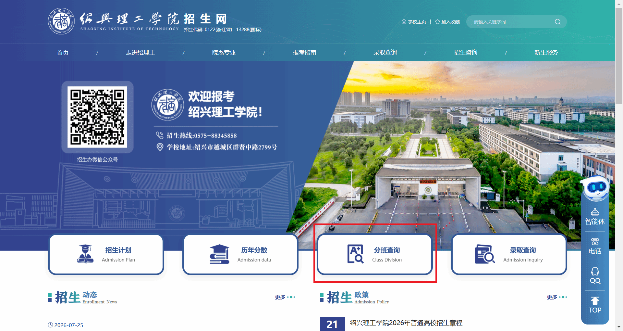Open the QQ contact sidebar button
The image size is (623, 331).
coord(595,276)
